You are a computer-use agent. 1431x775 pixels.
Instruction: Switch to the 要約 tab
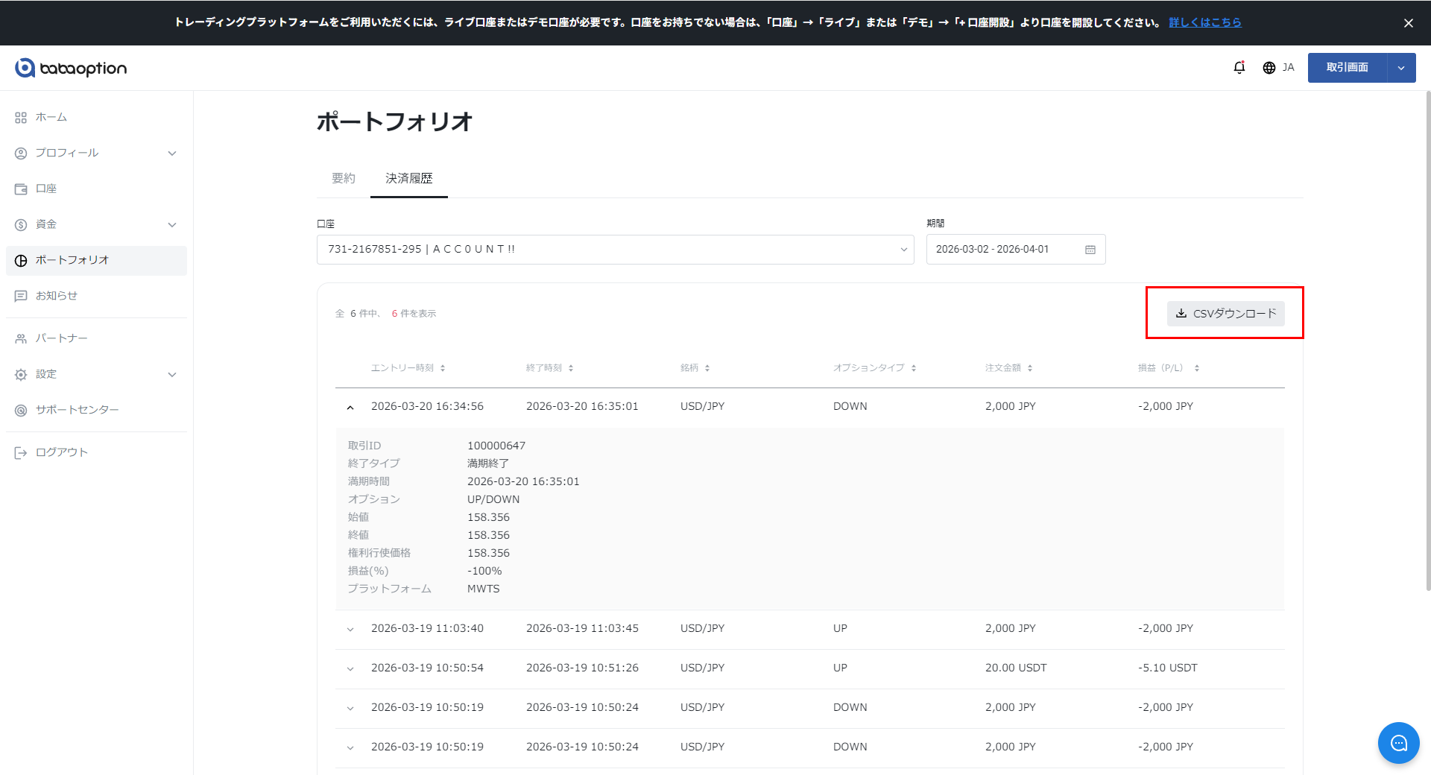[x=344, y=178]
